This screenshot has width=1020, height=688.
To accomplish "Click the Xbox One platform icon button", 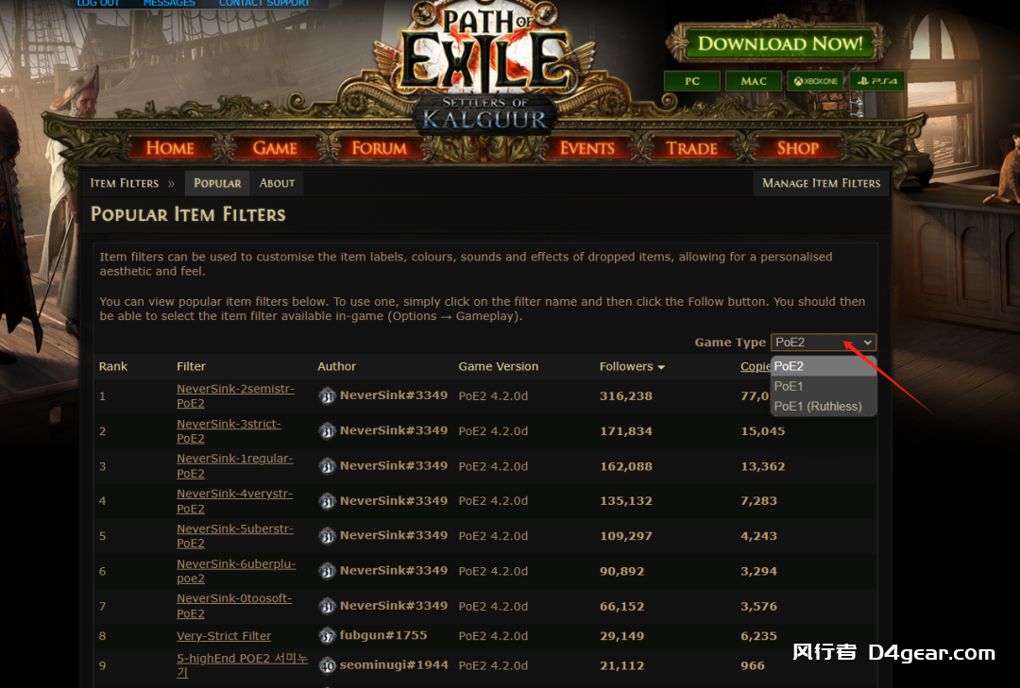I will [815, 81].
